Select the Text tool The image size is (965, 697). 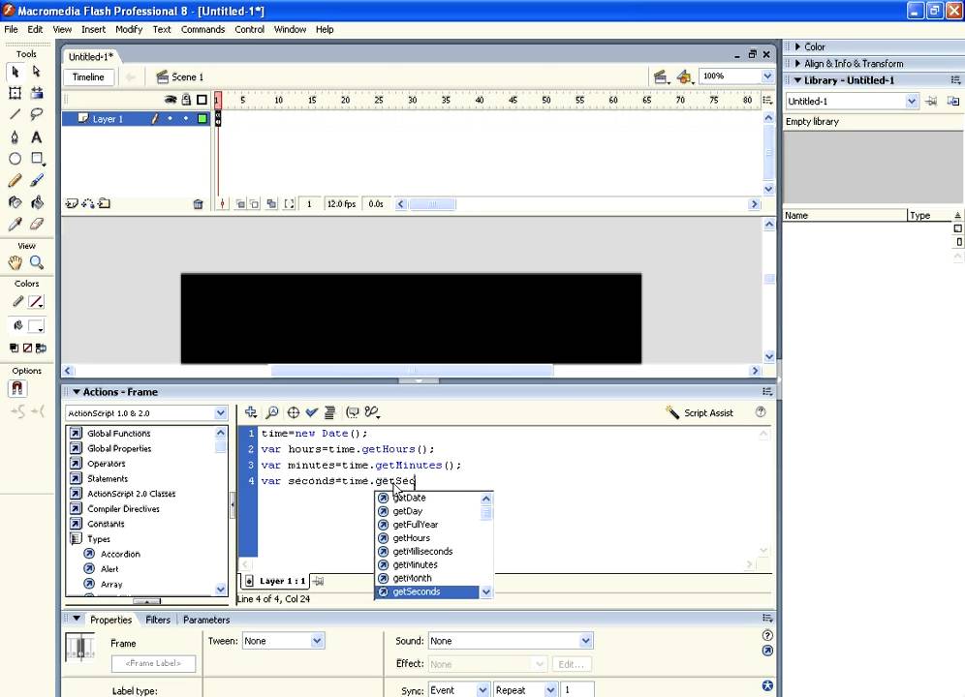pos(37,136)
